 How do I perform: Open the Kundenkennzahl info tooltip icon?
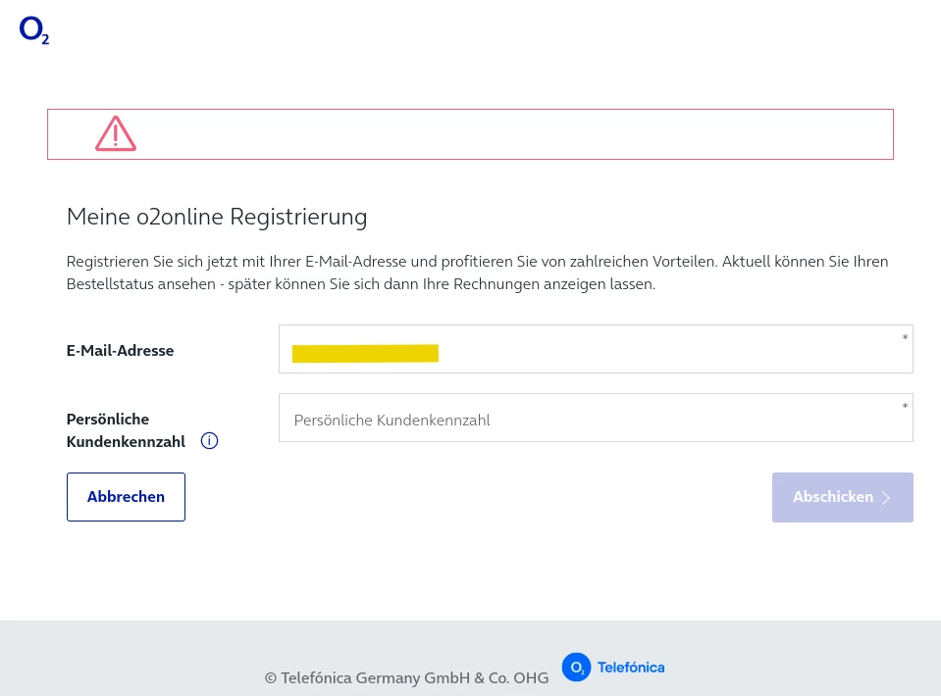coord(209,441)
